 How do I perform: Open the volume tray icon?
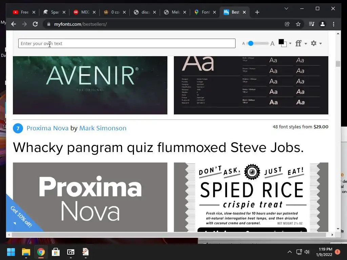[307, 252]
